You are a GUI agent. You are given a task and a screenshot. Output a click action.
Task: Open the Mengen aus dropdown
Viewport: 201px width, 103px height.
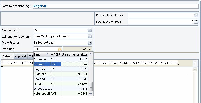pos(89,30)
